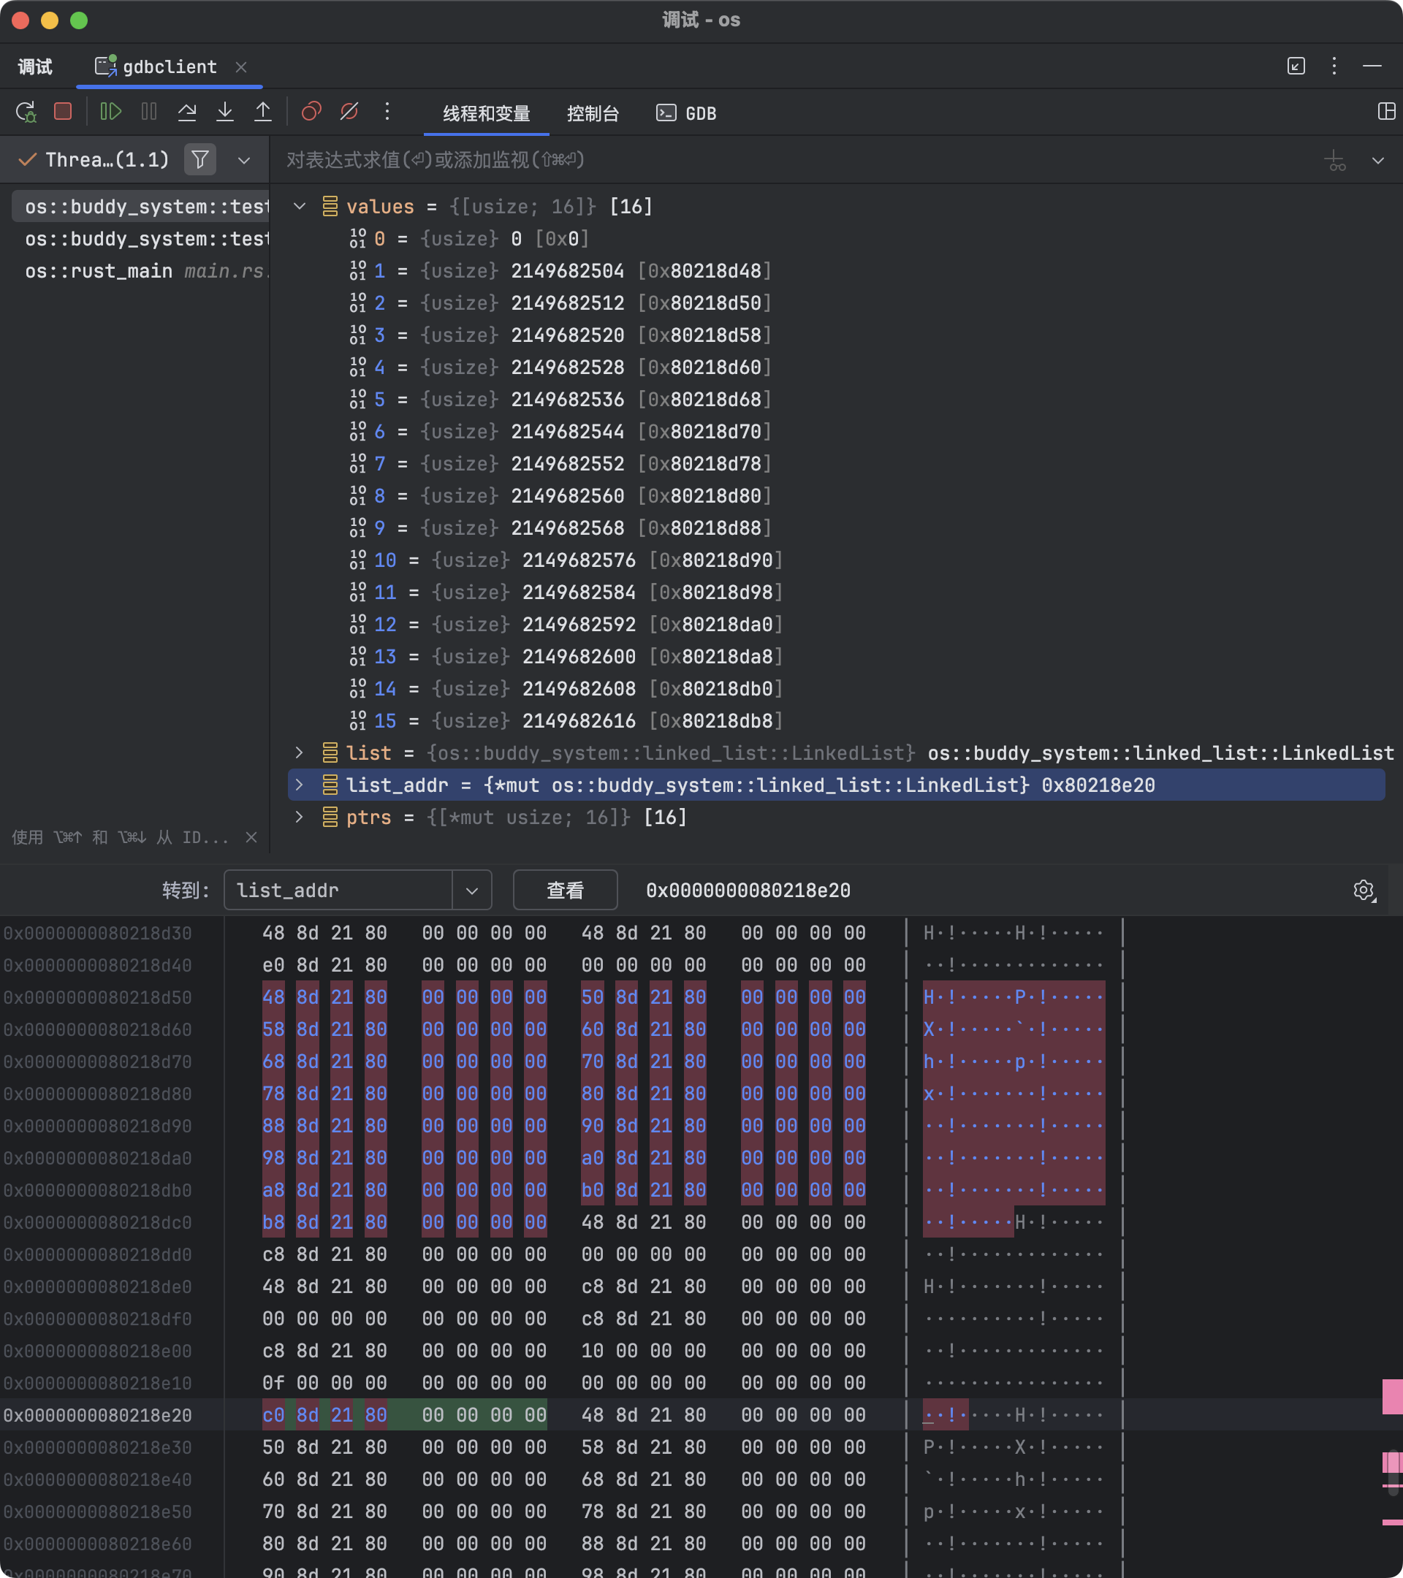Screen dimensions: 1403x1578
Task: Expand the ptrs array node
Action: 300,817
